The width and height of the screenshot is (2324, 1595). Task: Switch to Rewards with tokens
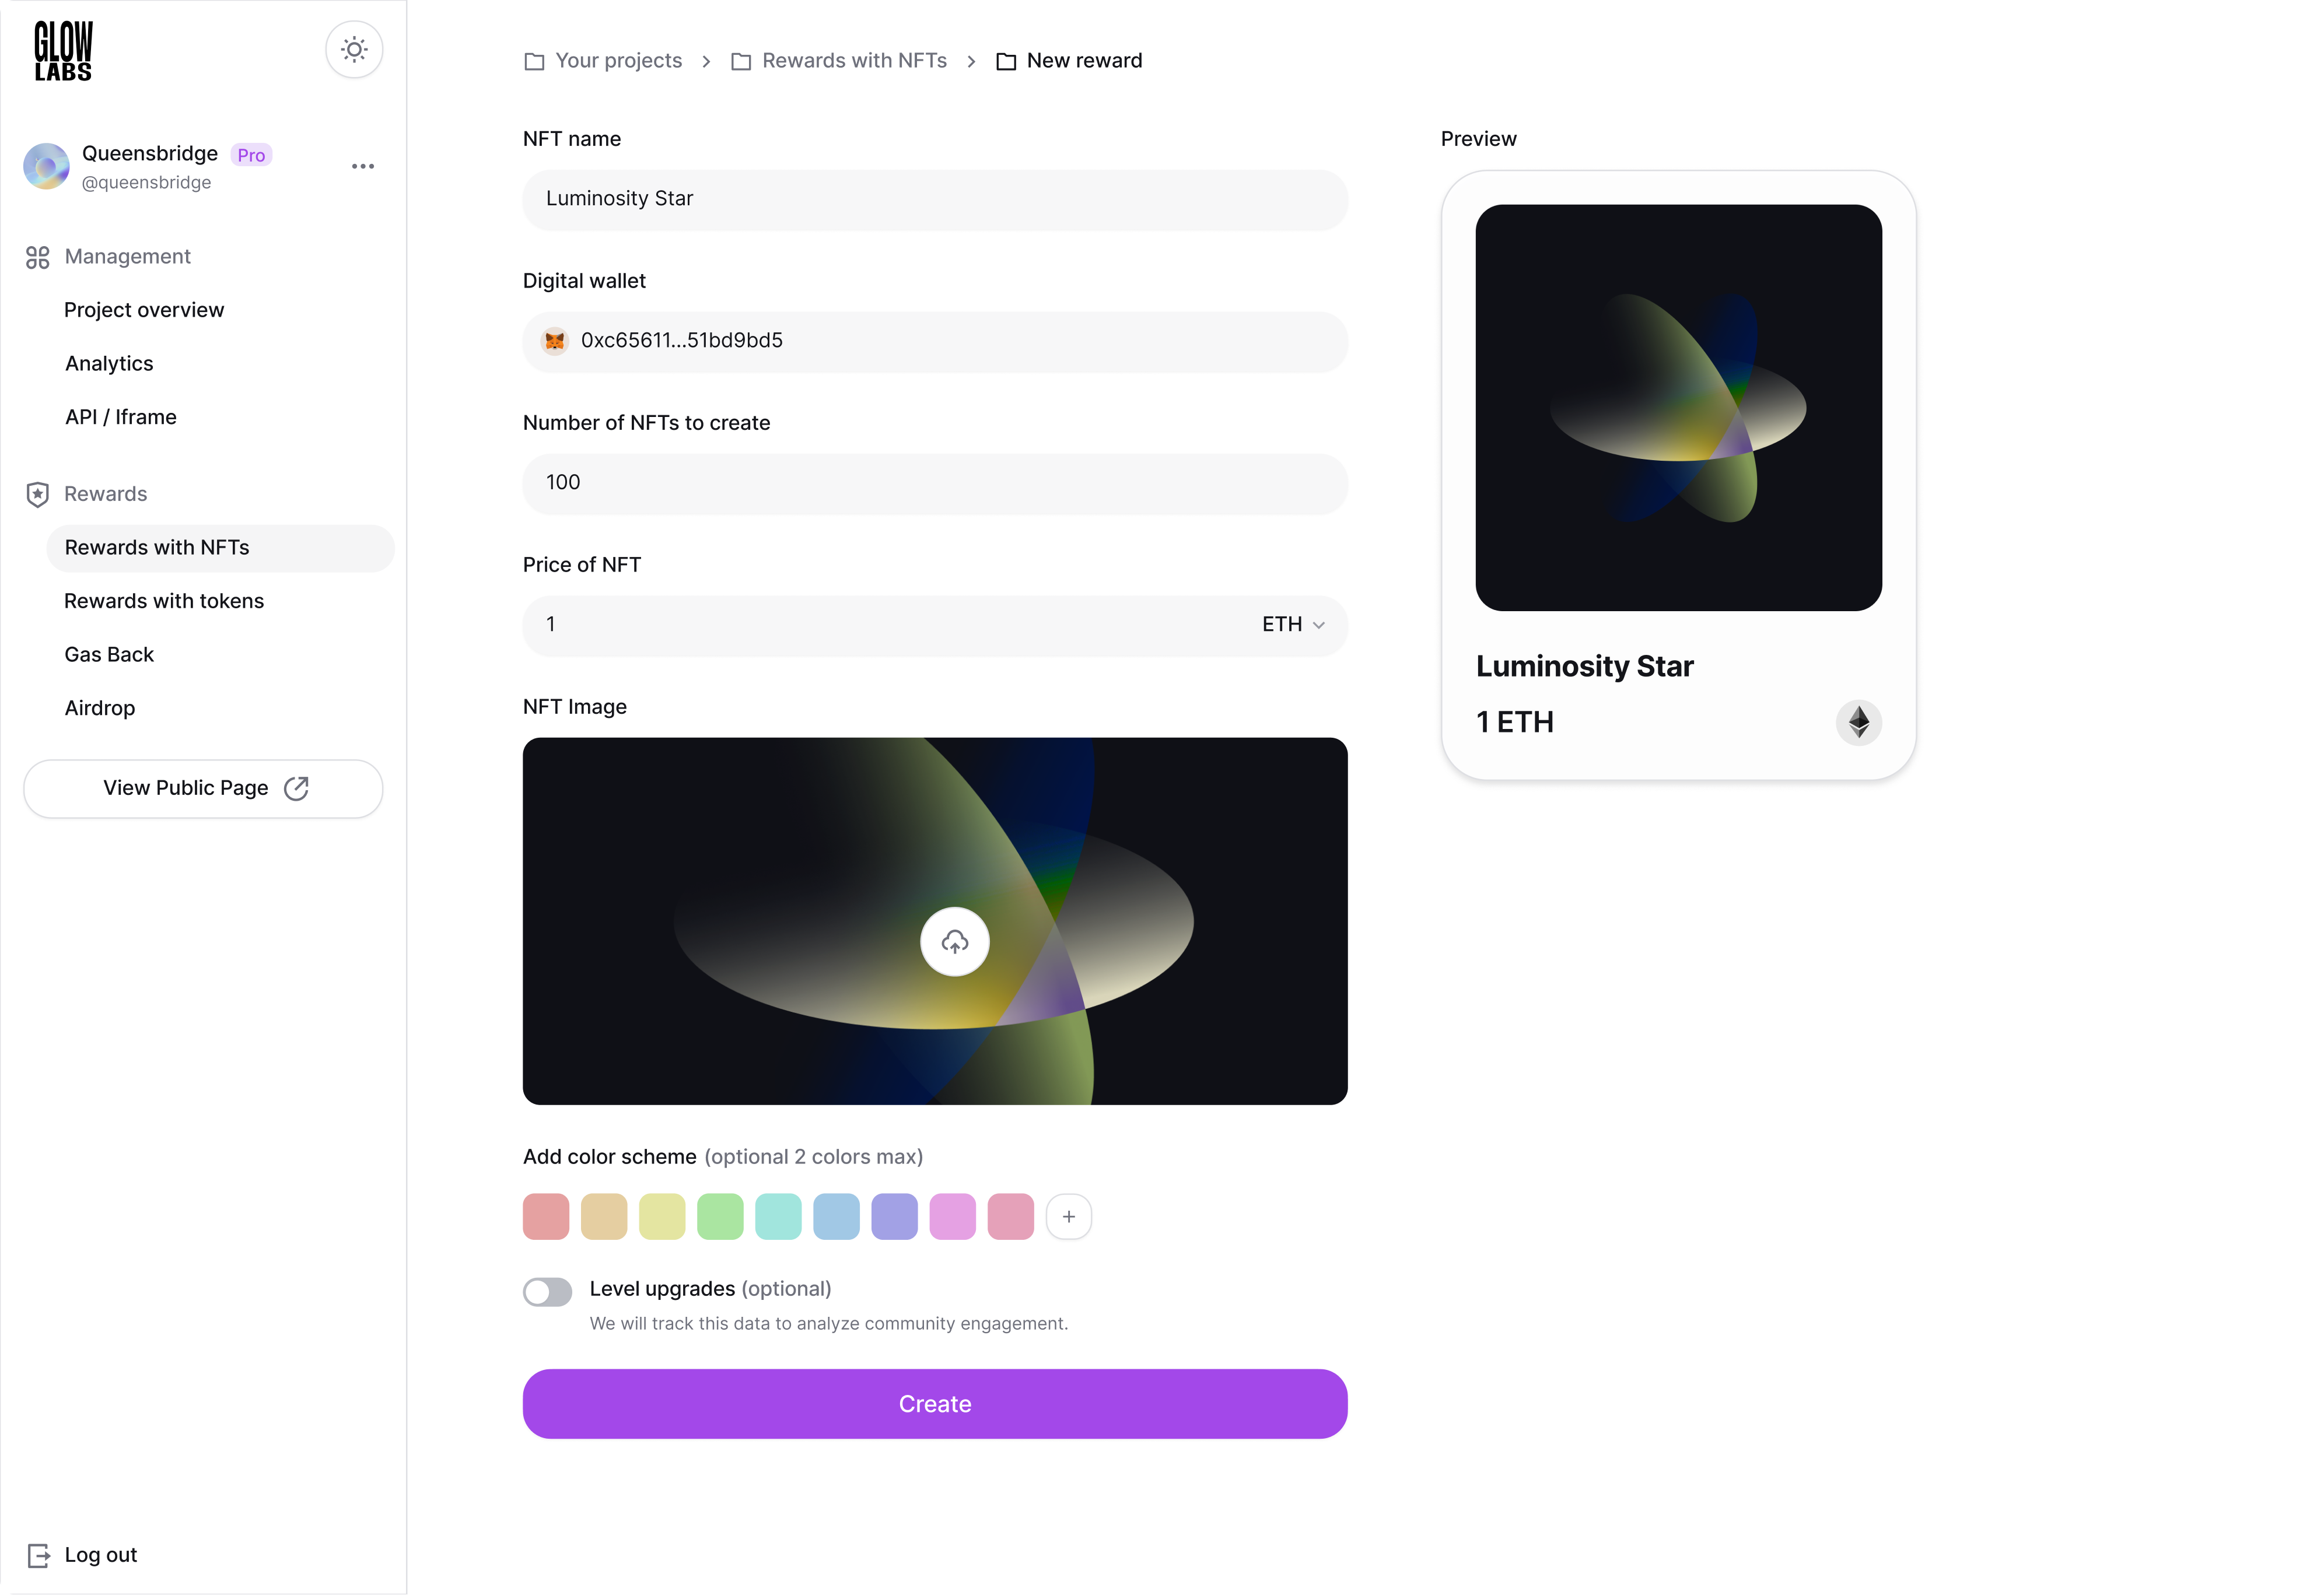click(x=163, y=601)
